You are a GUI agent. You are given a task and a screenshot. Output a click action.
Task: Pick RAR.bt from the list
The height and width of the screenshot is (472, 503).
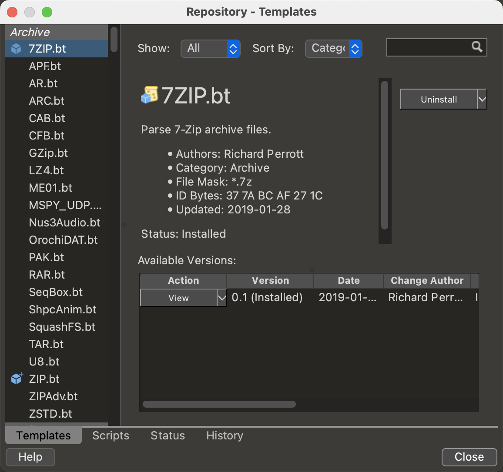pos(57,275)
